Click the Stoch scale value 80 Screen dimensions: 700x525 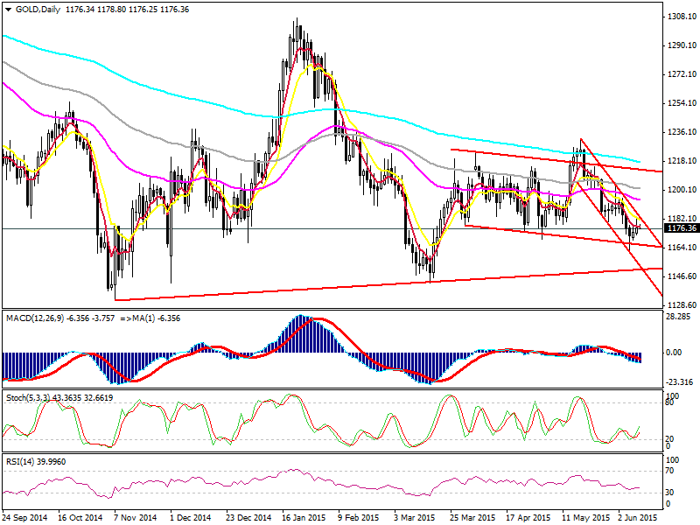(x=669, y=402)
